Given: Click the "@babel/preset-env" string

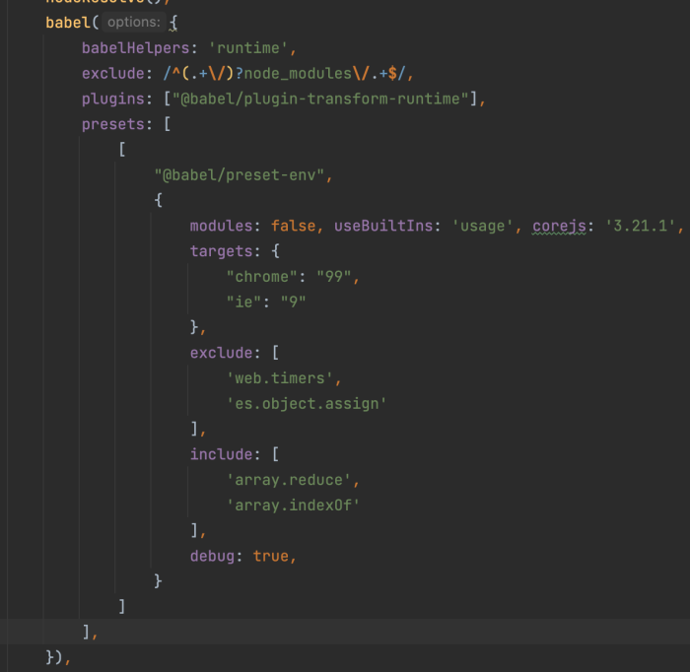Looking at the screenshot, I should pyautogui.click(x=239, y=175).
